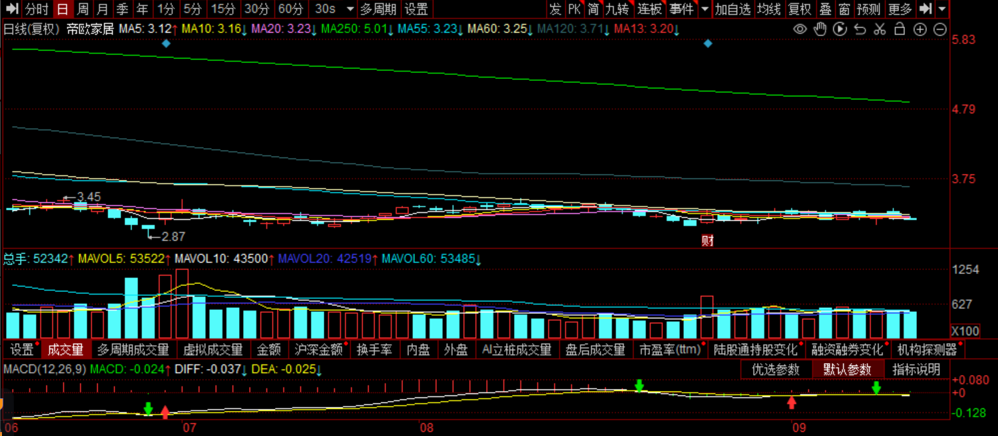Switch to 60分 minute chart
Viewport: 998px width, 436px height.
coord(290,9)
